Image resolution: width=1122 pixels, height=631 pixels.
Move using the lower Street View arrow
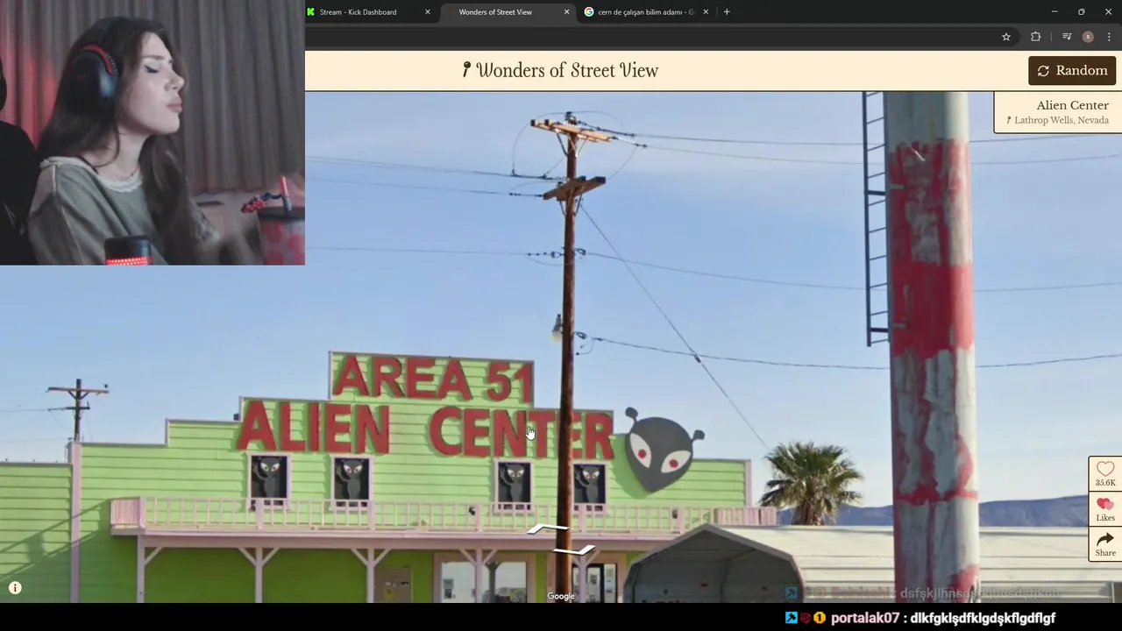coord(574,549)
